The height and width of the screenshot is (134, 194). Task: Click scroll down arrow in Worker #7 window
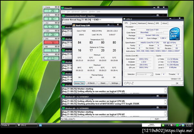[x=165, y=104]
